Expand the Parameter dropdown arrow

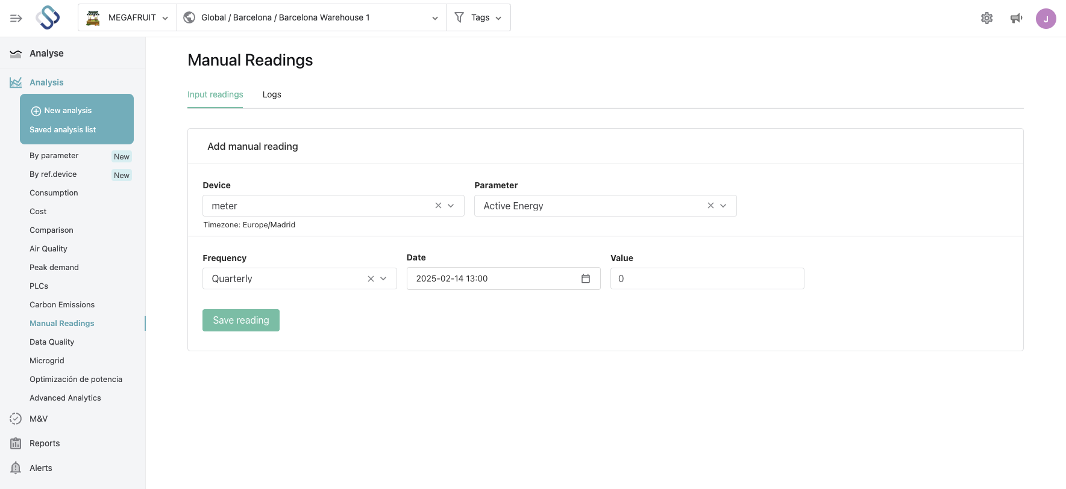[723, 206]
